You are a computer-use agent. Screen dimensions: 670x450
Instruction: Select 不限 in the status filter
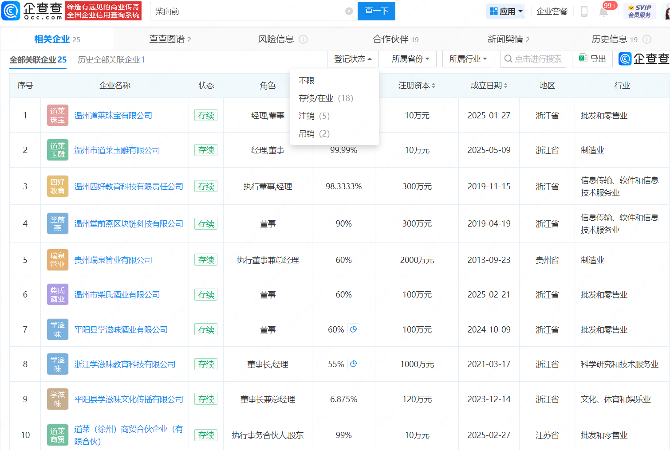307,81
